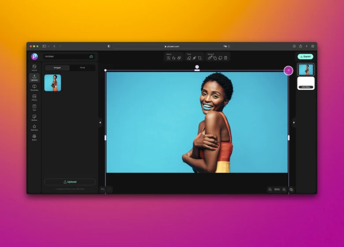This screenshot has width=344, height=247.
Task: Click the Export button
Action: click(305, 56)
